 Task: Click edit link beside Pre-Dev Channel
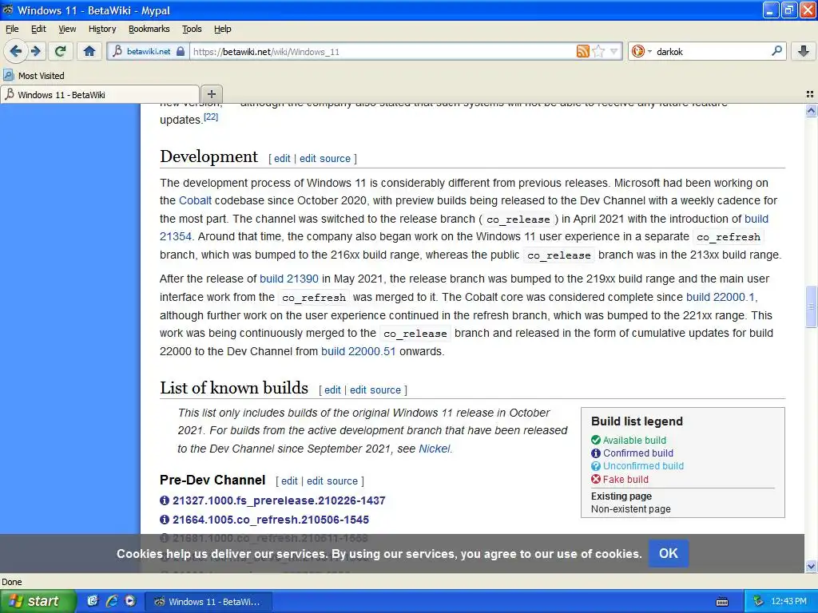pyautogui.click(x=289, y=481)
